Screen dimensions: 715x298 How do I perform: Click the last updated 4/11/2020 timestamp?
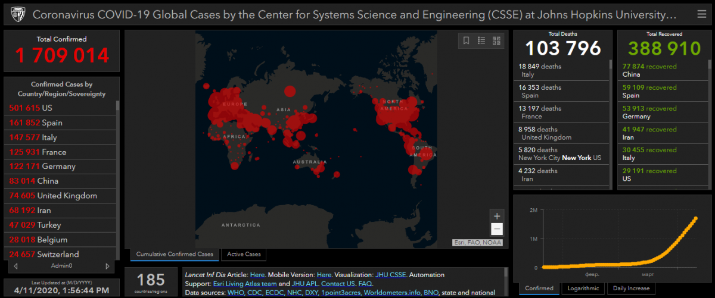61,291
